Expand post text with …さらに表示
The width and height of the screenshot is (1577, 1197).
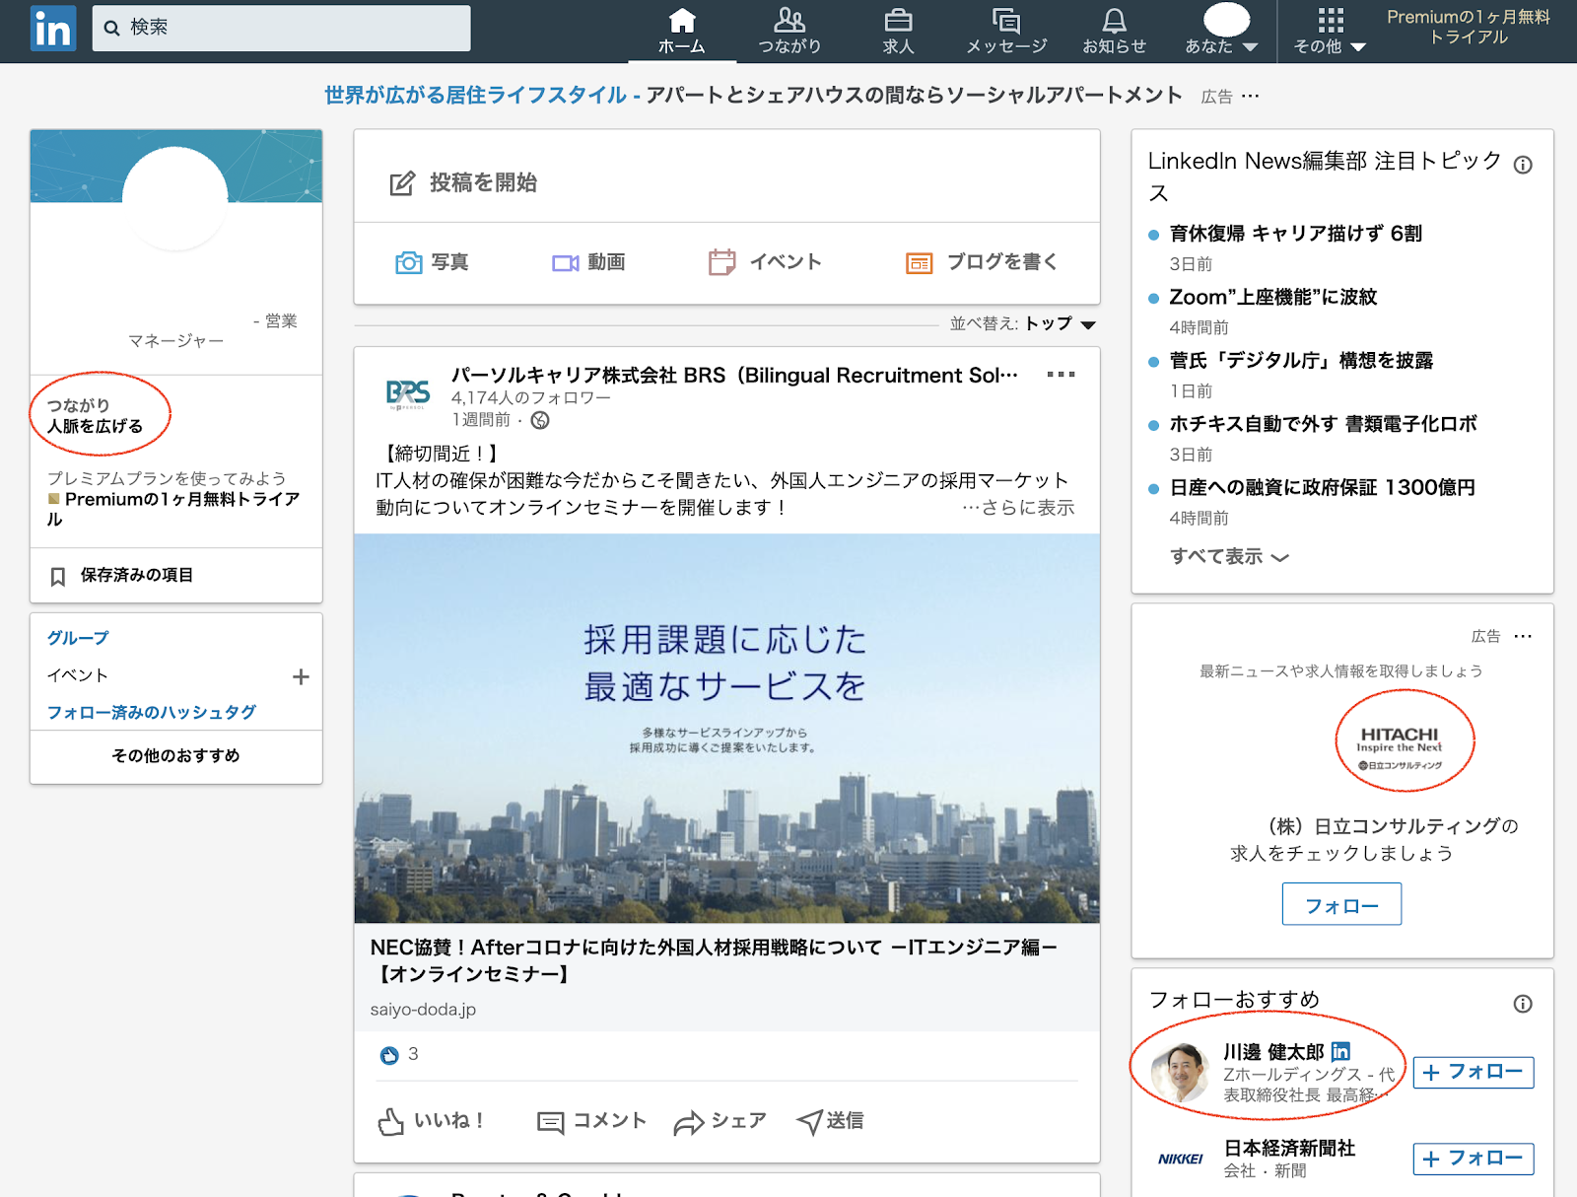coord(1018,508)
